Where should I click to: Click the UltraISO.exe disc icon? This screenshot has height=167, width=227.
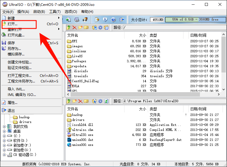coord(69,135)
